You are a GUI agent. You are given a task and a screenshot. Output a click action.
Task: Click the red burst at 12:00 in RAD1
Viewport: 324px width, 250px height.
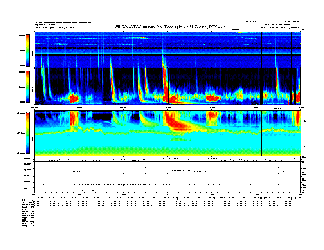tap(166, 87)
